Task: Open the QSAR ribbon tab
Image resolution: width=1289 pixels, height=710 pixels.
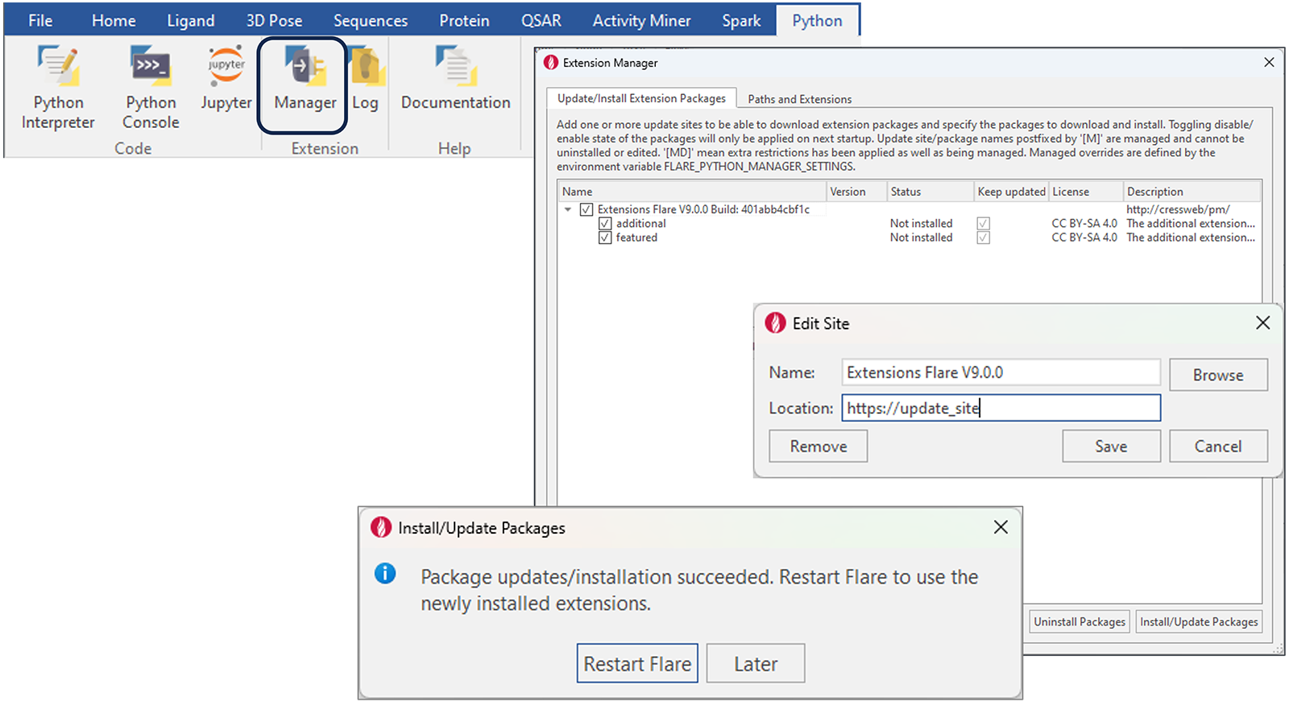Action: click(x=541, y=20)
